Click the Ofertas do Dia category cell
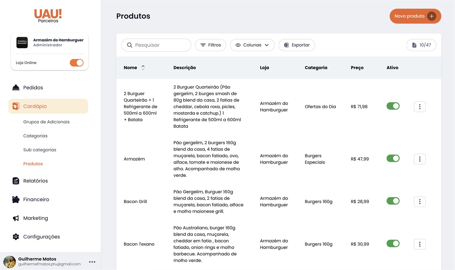Image resolution: width=455 pixels, height=270 pixels. [320, 107]
